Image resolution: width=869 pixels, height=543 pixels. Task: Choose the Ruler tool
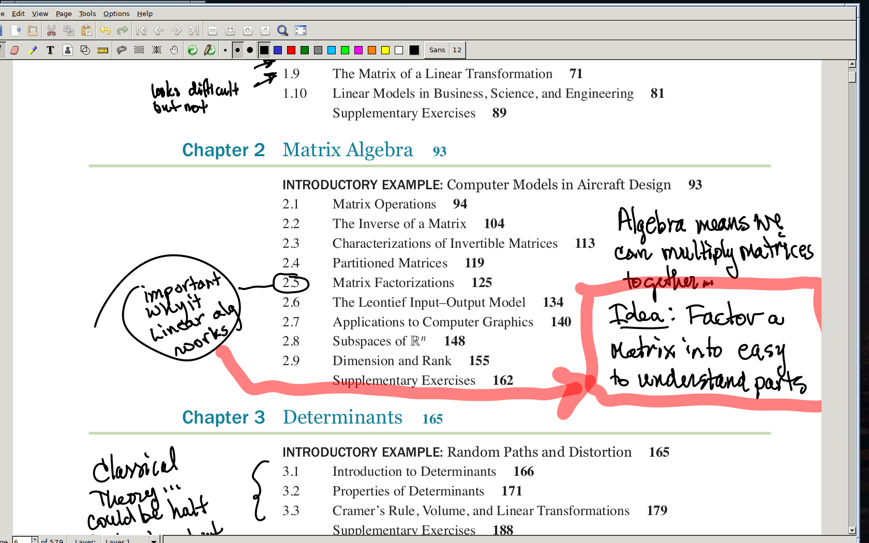pyautogui.click(x=103, y=50)
